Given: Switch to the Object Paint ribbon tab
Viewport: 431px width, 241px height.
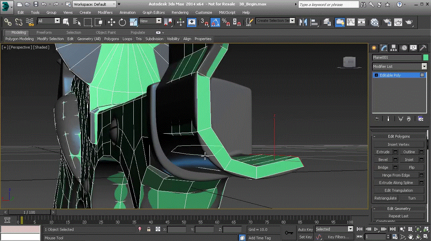Looking at the screenshot, I should (106, 32).
